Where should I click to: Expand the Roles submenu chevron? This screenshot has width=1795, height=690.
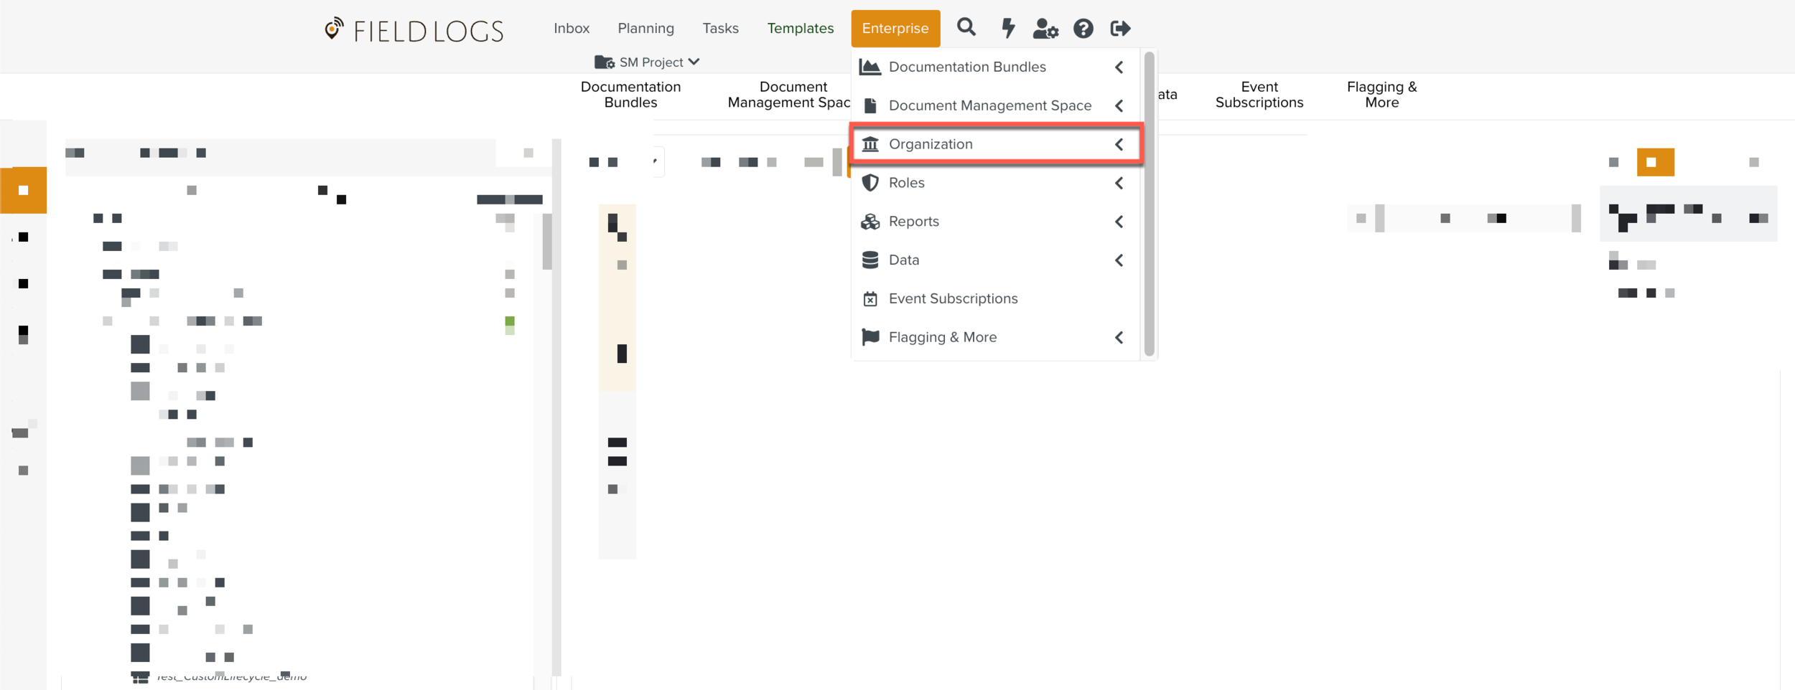click(x=1119, y=184)
